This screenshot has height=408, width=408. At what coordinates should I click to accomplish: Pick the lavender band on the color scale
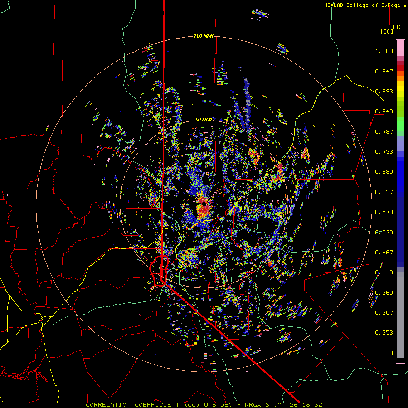(400, 144)
